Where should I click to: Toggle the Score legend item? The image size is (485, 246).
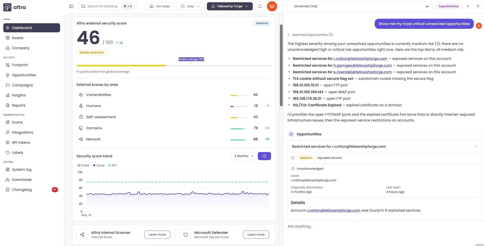pos(99,165)
